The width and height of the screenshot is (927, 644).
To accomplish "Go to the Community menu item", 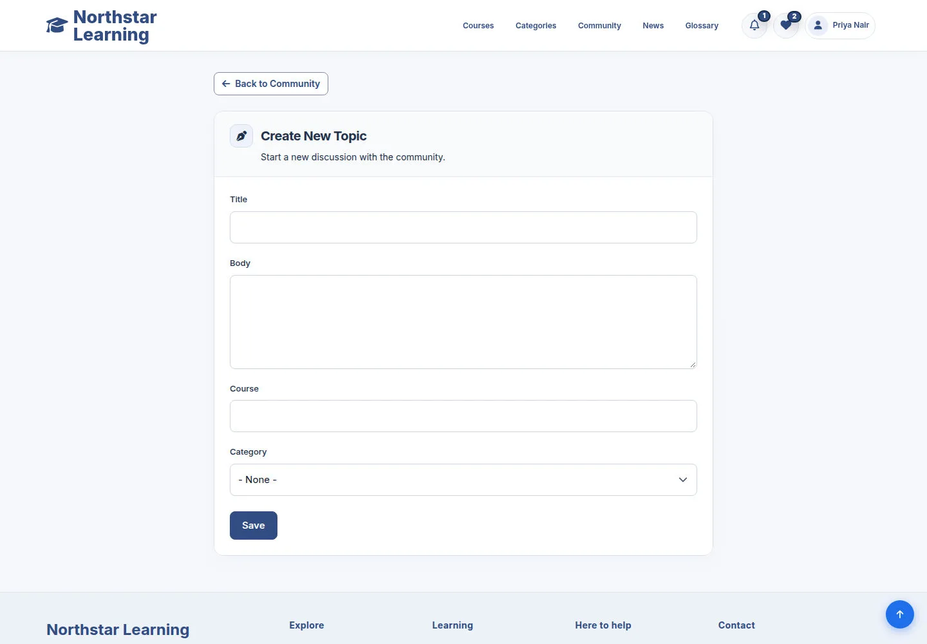I will tap(599, 26).
